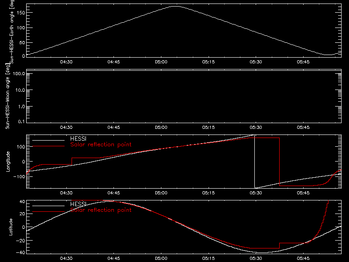Click the 05:15 label under Earth angle plot
349x262 pixels.
tap(209, 62)
